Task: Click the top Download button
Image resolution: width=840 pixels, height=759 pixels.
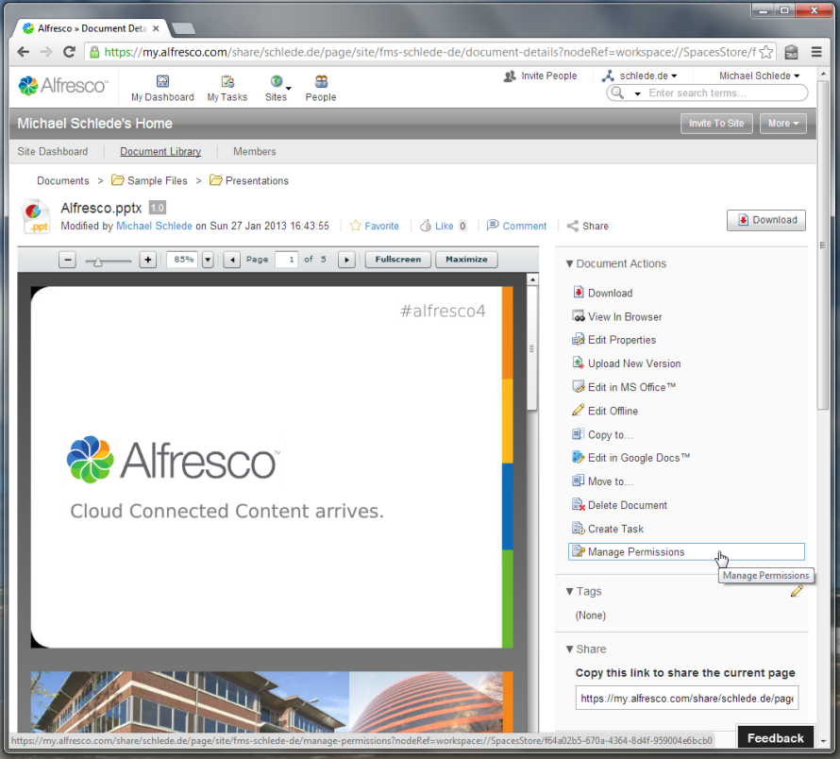Action: click(x=766, y=220)
